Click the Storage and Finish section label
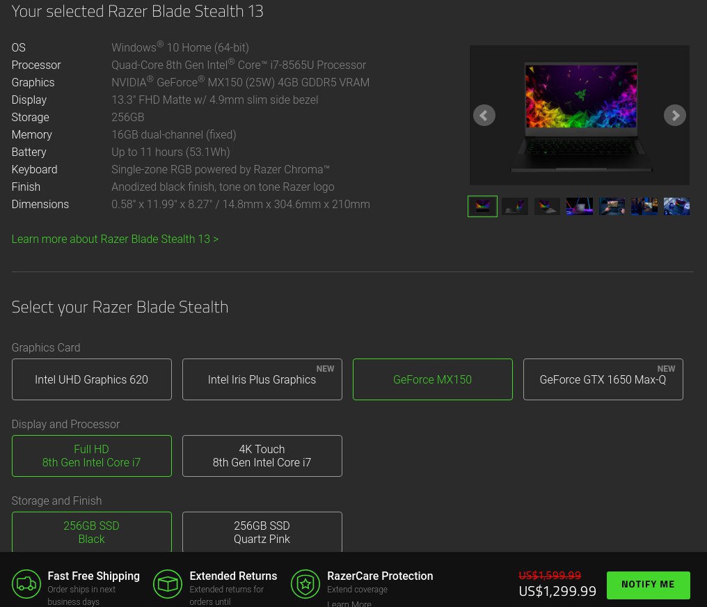This screenshot has width=707, height=607. [x=56, y=500]
